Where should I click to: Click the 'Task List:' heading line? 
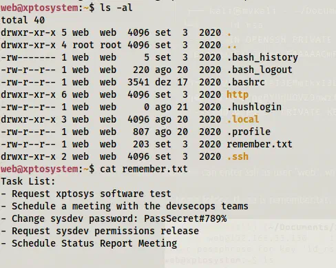click(28, 181)
